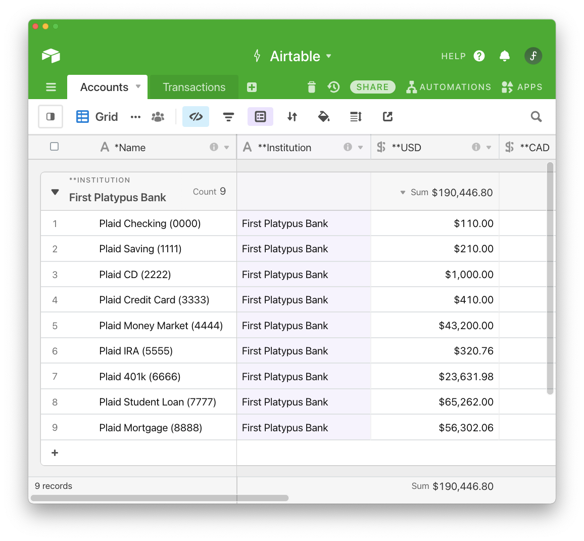Image resolution: width=584 pixels, height=541 pixels.
Task: Add a new record with plus row
Action: pos(55,453)
